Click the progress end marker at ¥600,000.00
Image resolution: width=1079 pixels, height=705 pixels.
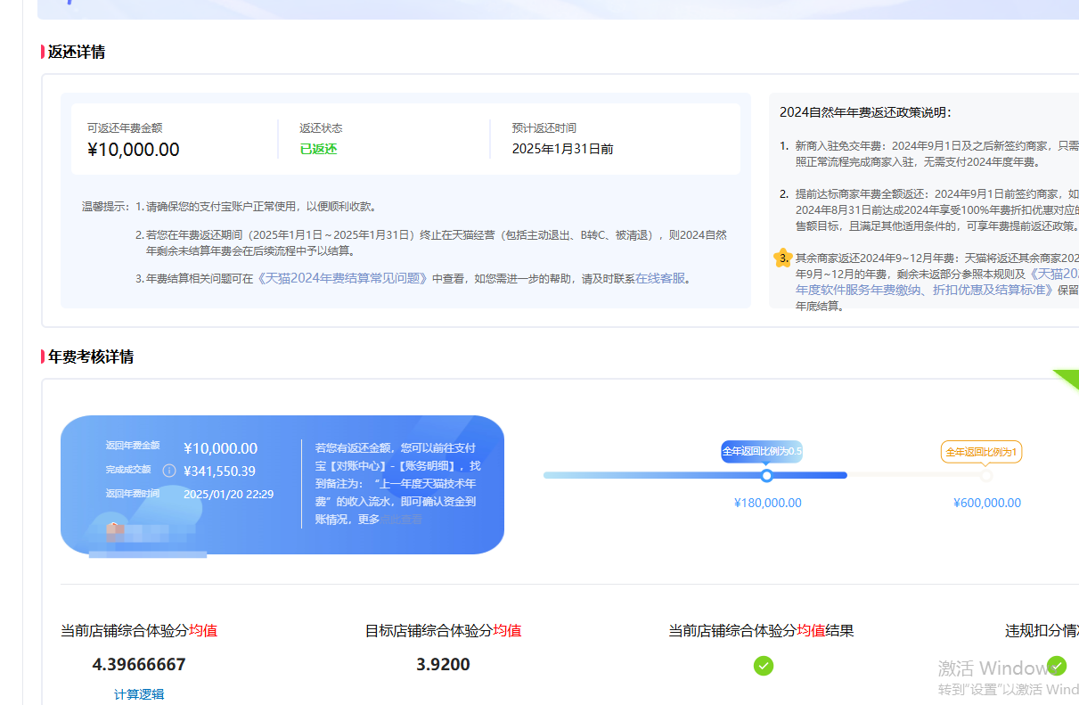coord(985,476)
